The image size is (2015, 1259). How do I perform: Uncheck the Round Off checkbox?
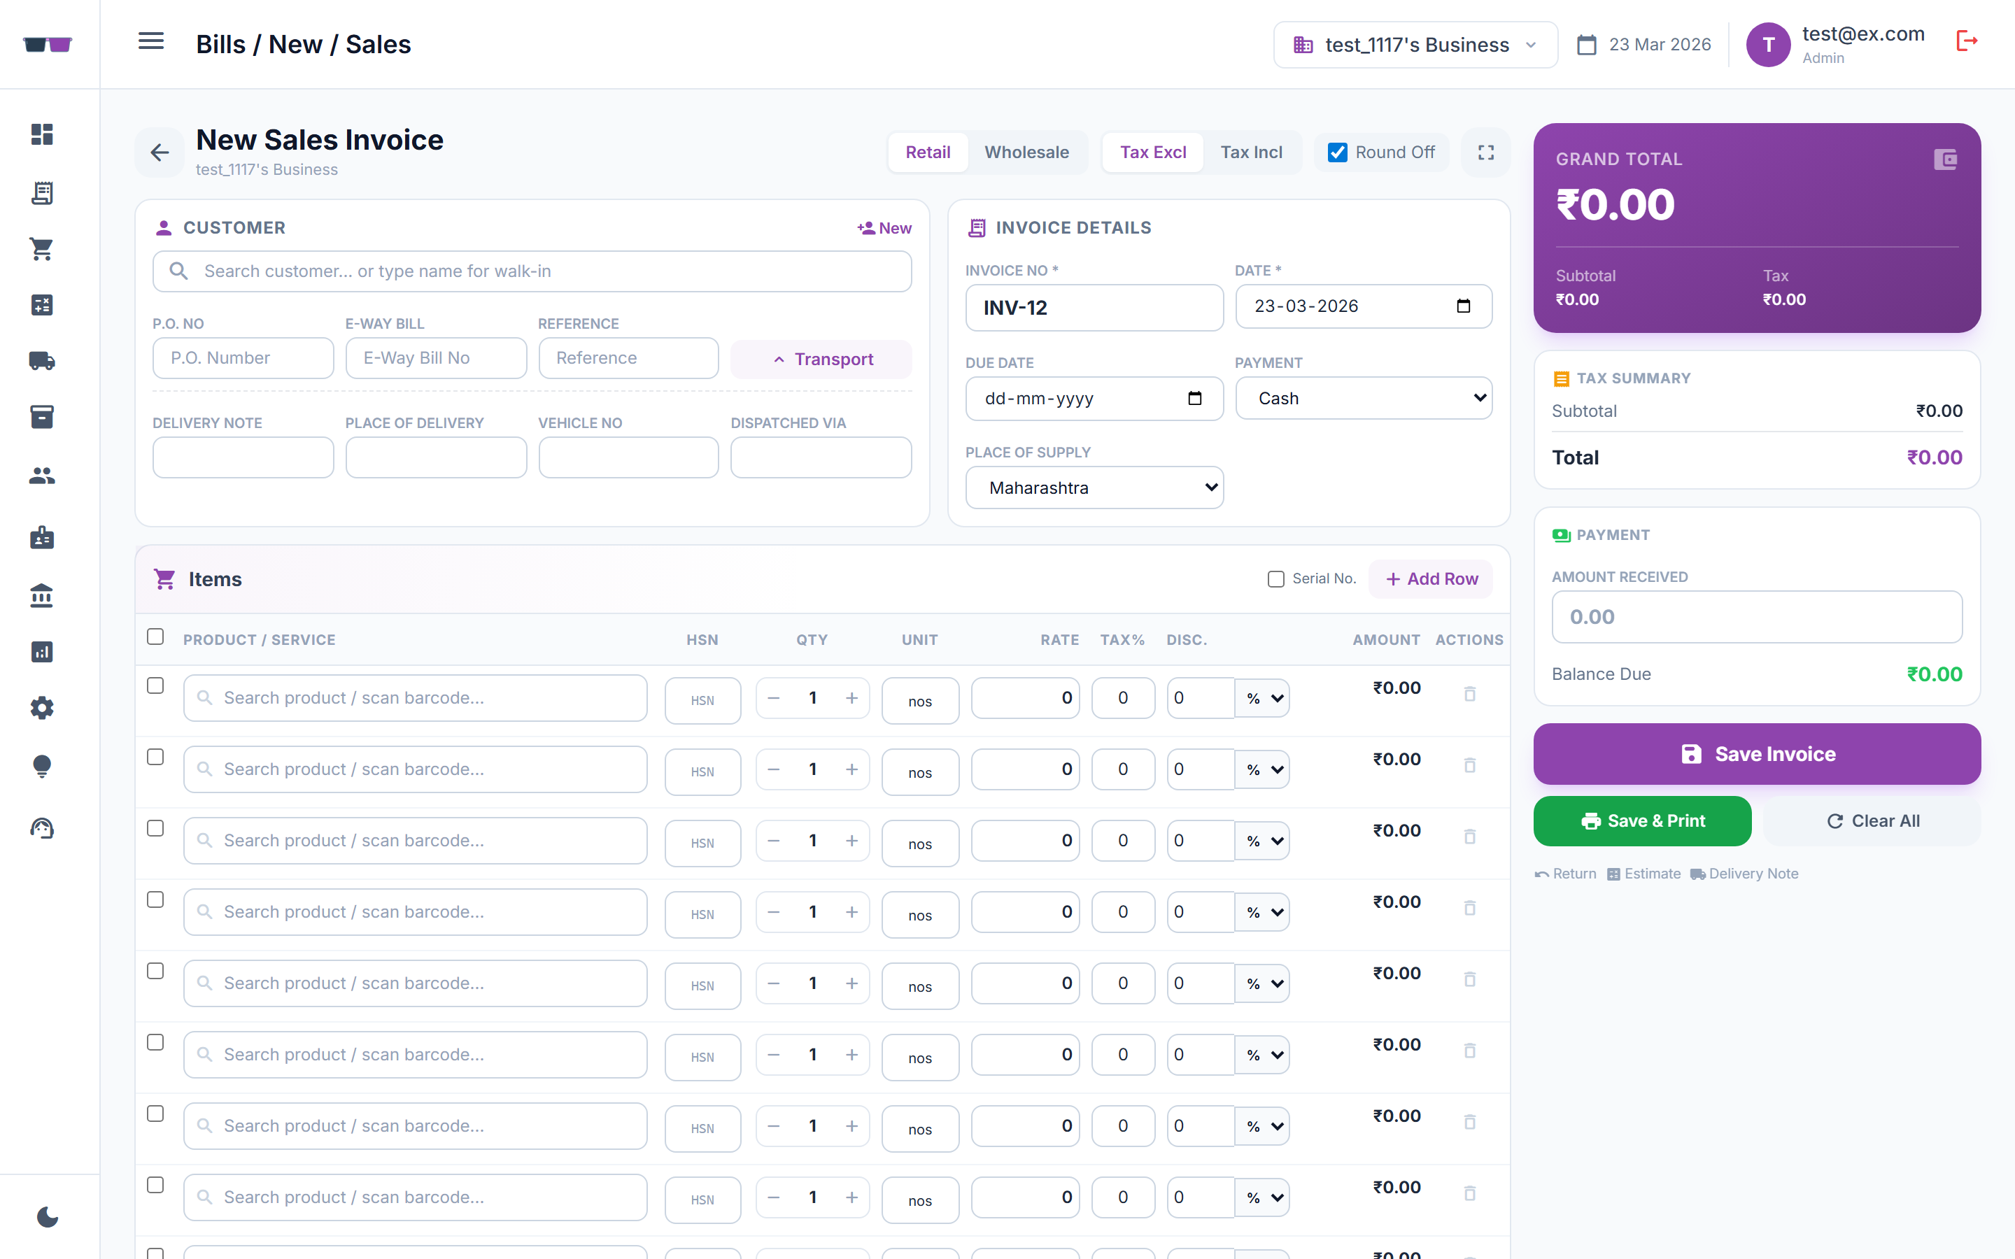coord(1336,152)
